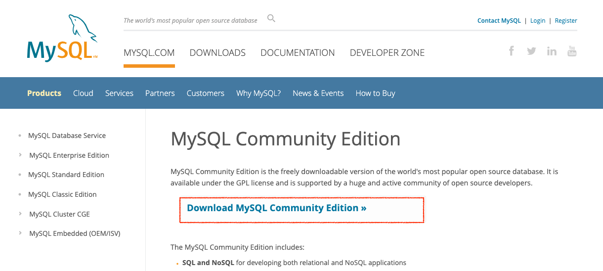Open MySQL Database Service sidebar link

coord(67,135)
